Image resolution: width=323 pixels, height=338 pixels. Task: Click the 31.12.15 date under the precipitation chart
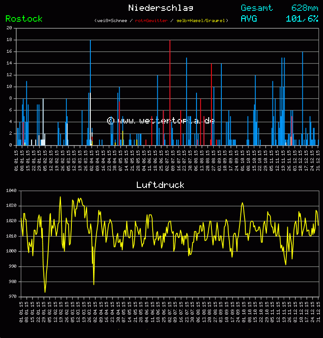(x=318, y=160)
